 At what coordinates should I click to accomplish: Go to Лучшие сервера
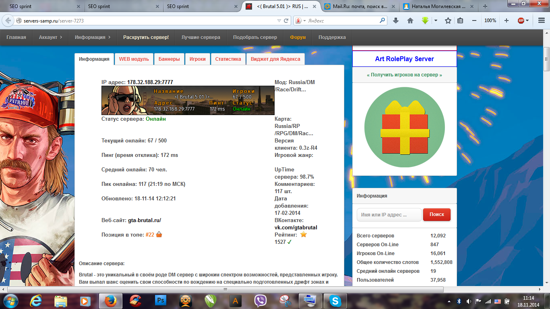(x=201, y=37)
